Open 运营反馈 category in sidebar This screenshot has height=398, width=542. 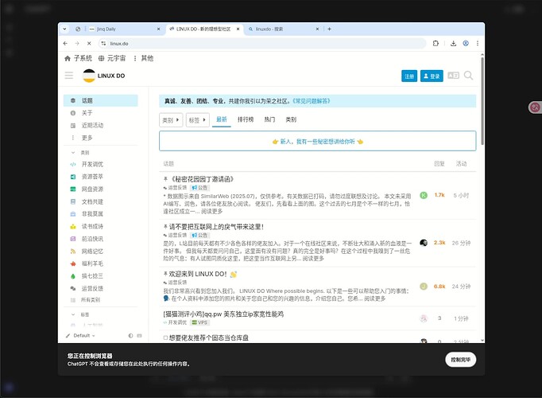(101, 288)
